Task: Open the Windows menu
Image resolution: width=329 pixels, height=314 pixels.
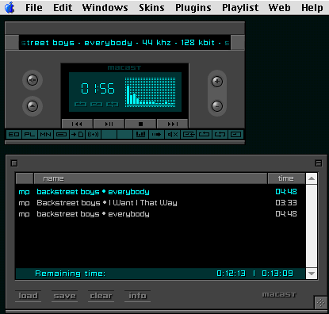Action: 105,7
